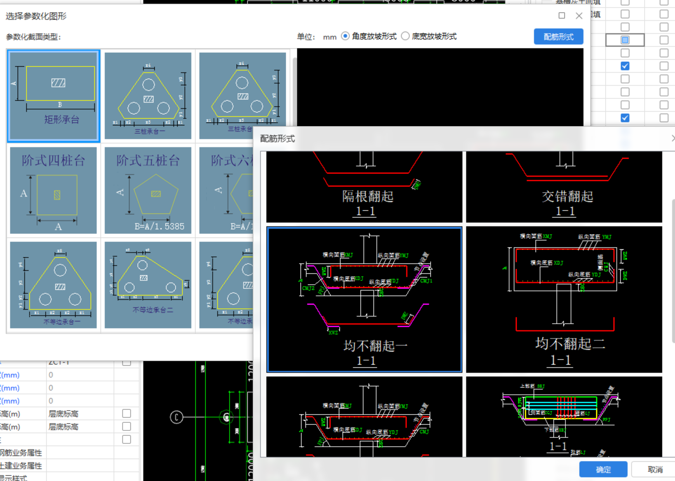
Task: Select the 阶式五桩台 pentagon shape
Action: pyautogui.click(x=148, y=190)
